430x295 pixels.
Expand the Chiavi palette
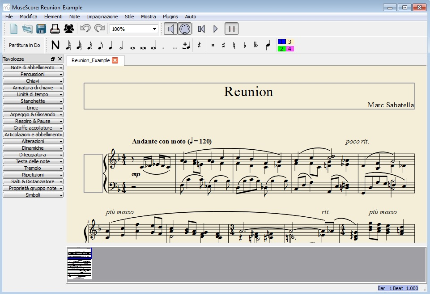33,81
